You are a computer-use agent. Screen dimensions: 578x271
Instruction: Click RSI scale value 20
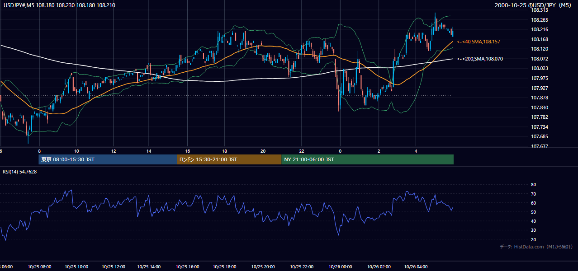point(533,239)
